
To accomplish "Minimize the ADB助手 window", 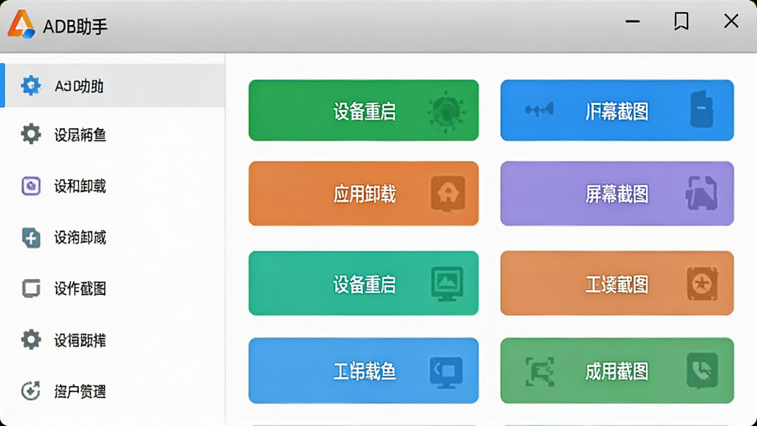I will pyautogui.click(x=633, y=21).
